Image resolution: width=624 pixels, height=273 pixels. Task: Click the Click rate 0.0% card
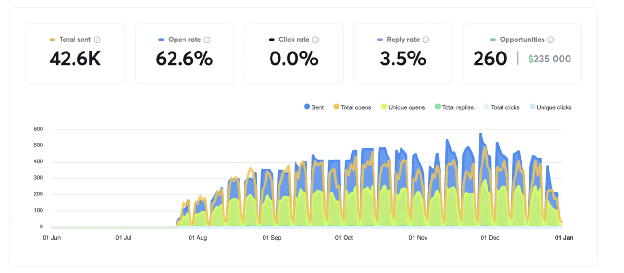coord(294,53)
